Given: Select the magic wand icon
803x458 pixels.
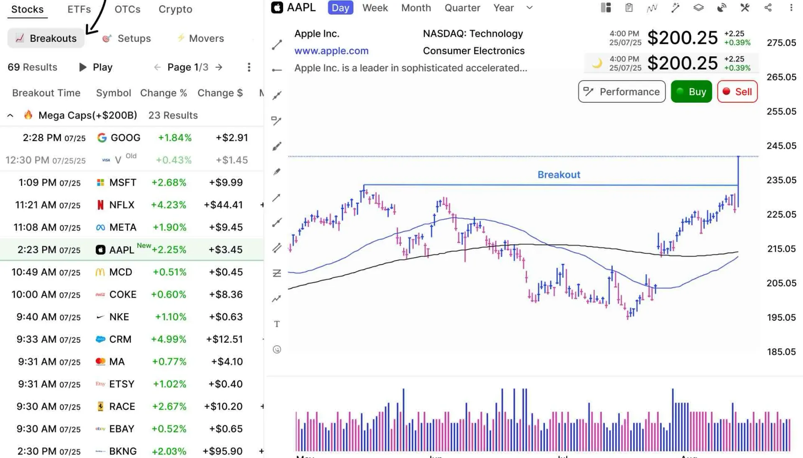Looking at the screenshot, I should pos(675,8).
